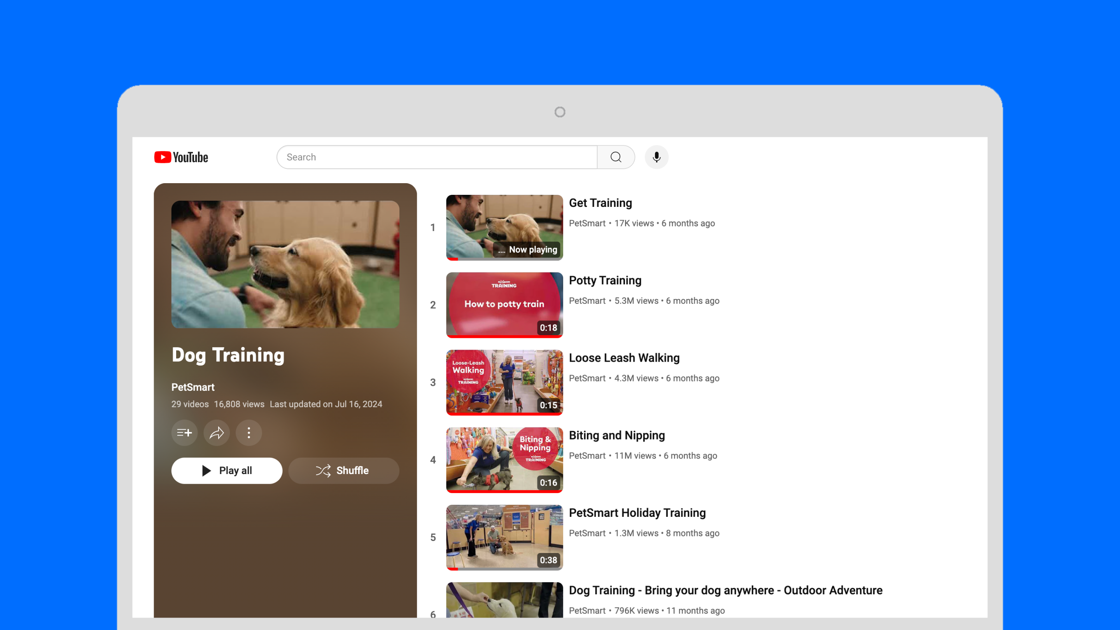
Task: Click the YouTube logo
Action: pos(181,157)
